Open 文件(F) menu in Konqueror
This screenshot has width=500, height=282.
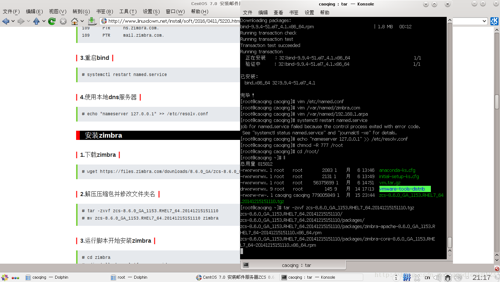point(11,12)
